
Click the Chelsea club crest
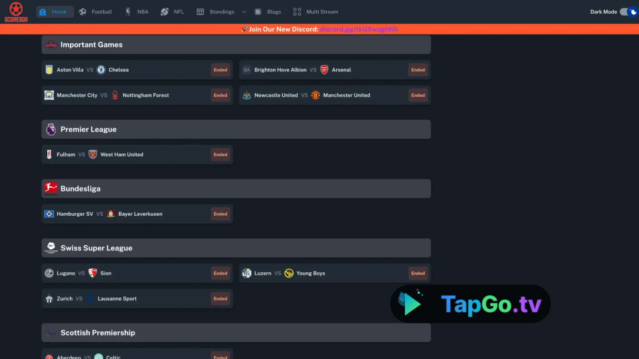pyautogui.click(x=101, y=70)
